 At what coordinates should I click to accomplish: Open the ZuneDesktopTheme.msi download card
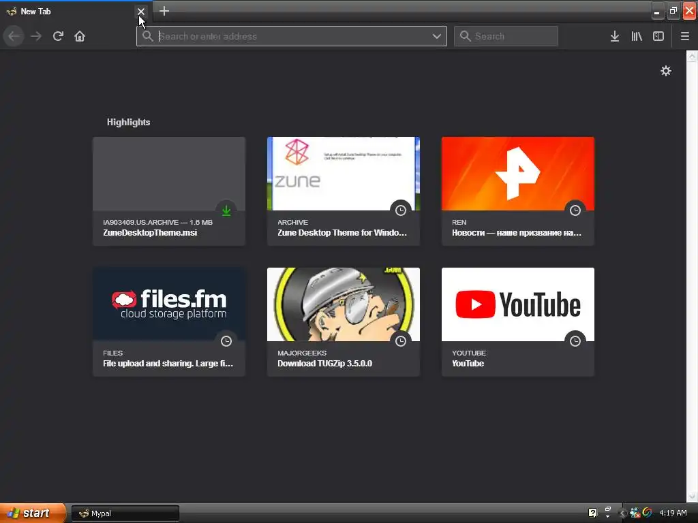point(169,191)
